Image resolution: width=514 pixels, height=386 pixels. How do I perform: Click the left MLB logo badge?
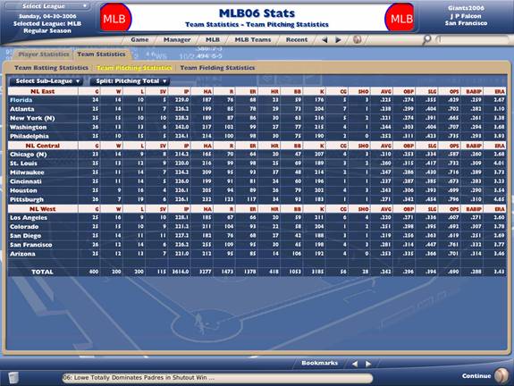[115, 18]
